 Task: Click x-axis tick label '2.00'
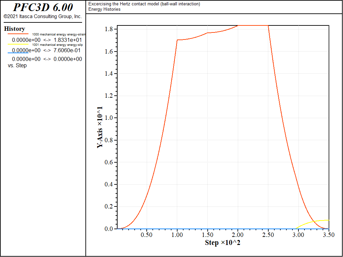(x=238, y=235)
